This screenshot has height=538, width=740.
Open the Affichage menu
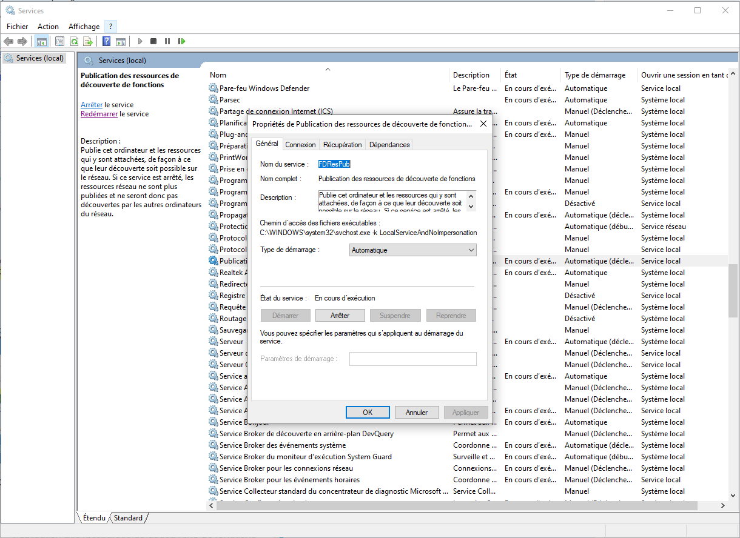[84, 27]
